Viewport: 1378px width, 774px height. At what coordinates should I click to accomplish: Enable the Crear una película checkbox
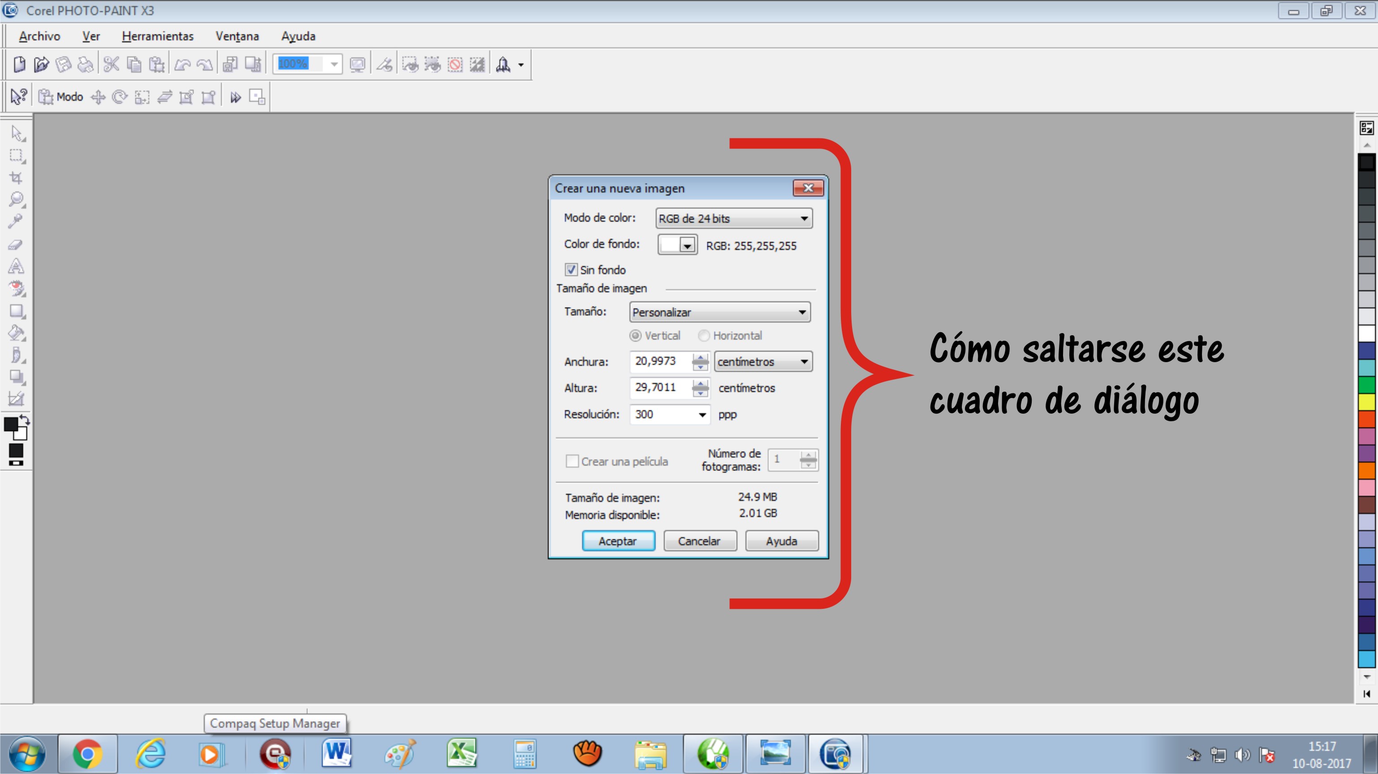pos(572,461)
